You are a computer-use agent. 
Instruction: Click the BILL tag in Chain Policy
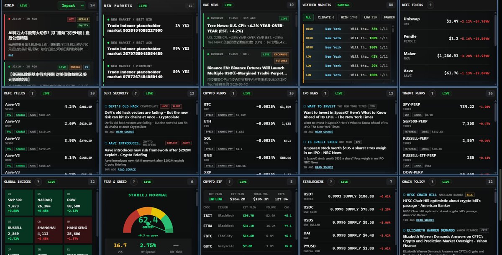469,195
